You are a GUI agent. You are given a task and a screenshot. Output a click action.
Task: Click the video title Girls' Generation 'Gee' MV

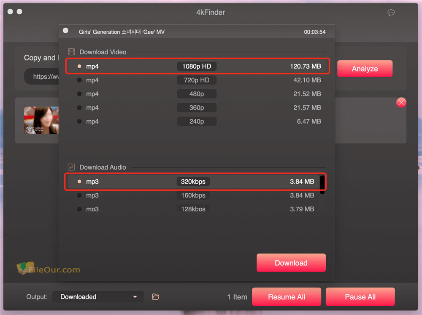pyautogui.click(x=122, y=32)
